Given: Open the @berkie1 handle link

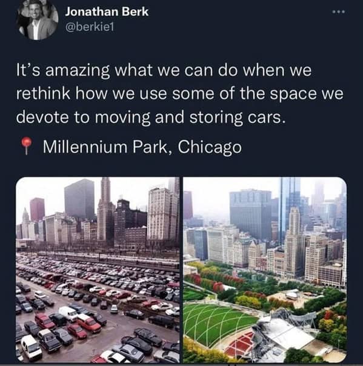Looking at the screenshot, I should 90,27.
